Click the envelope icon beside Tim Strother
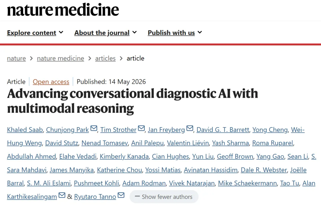Image resolution: width=321 pixels, height=205 pixels. tap(141, 128)
